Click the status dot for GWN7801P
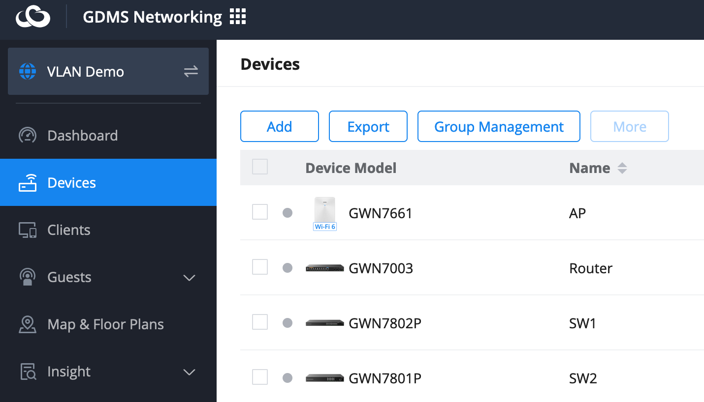This screenshot has height=402, width=704. point(288,378)
